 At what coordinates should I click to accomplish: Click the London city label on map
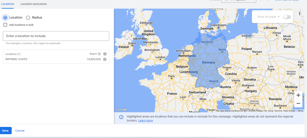(160, 57)
